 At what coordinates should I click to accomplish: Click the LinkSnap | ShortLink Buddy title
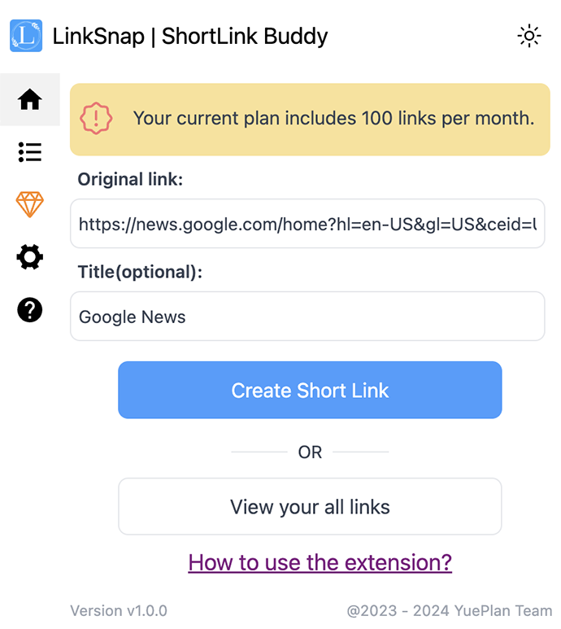(190, 37)
